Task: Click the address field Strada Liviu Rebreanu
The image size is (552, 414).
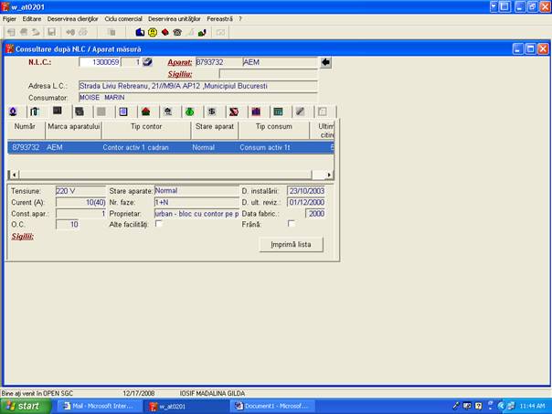Action: 198,86
